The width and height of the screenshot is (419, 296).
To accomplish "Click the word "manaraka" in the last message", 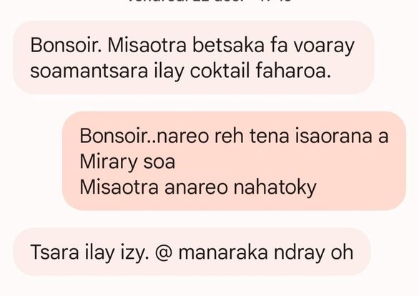I will pos(223,252).
